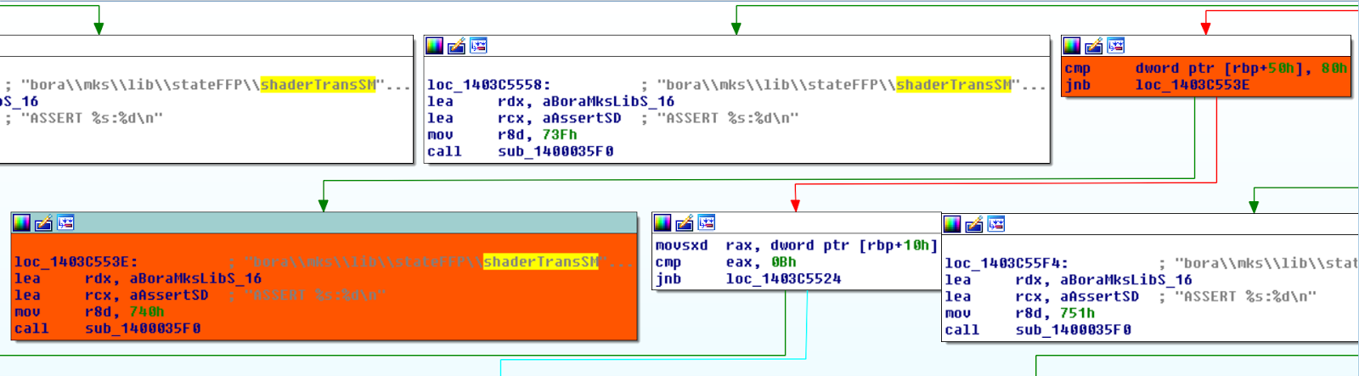Screen dimensions: 1359x376
Task: Click movsxd rax instruction line
Action: coord(796,245)
